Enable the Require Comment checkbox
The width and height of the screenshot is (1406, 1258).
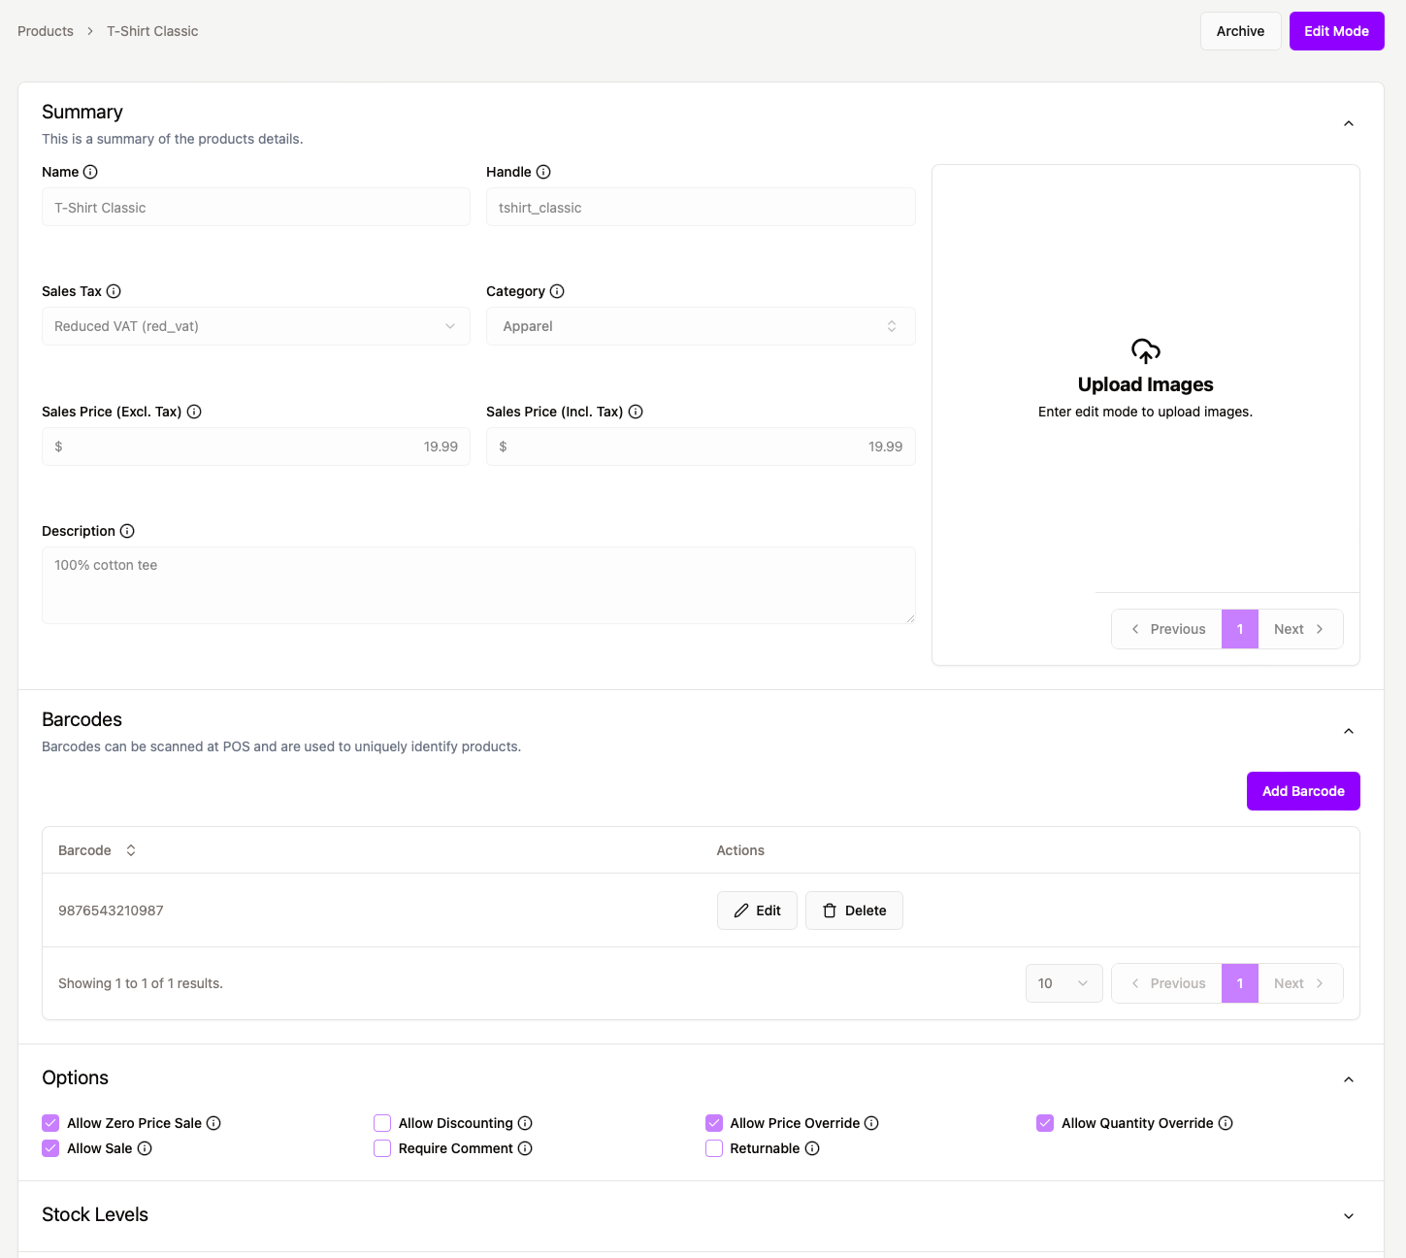pos(382,1148)
